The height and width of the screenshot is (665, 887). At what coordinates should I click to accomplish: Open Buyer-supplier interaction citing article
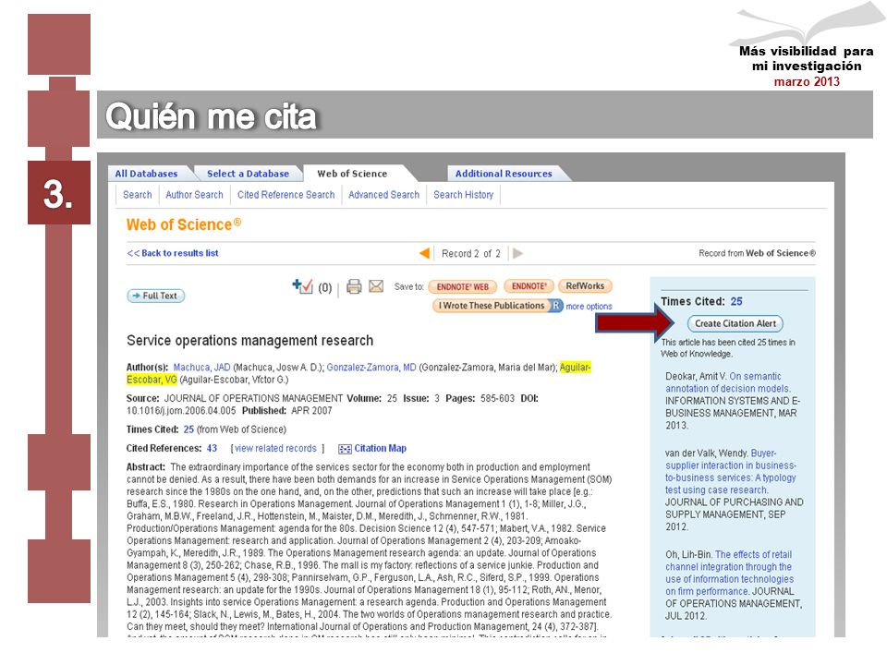[730, 472]
